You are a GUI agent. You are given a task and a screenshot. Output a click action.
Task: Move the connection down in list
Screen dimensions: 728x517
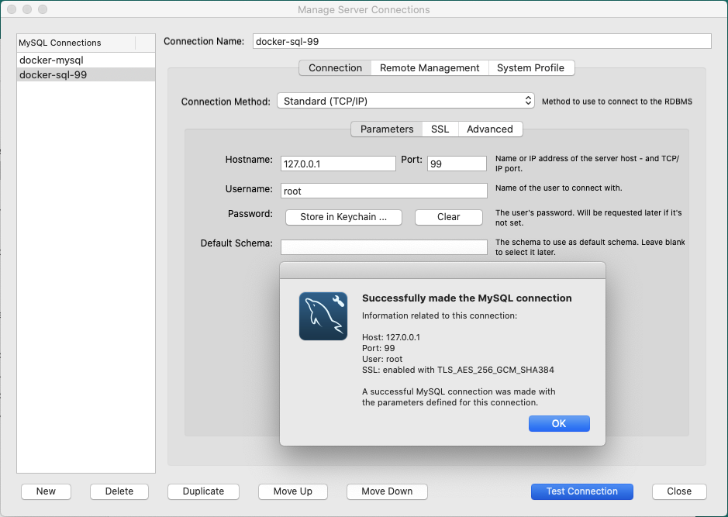387,491
